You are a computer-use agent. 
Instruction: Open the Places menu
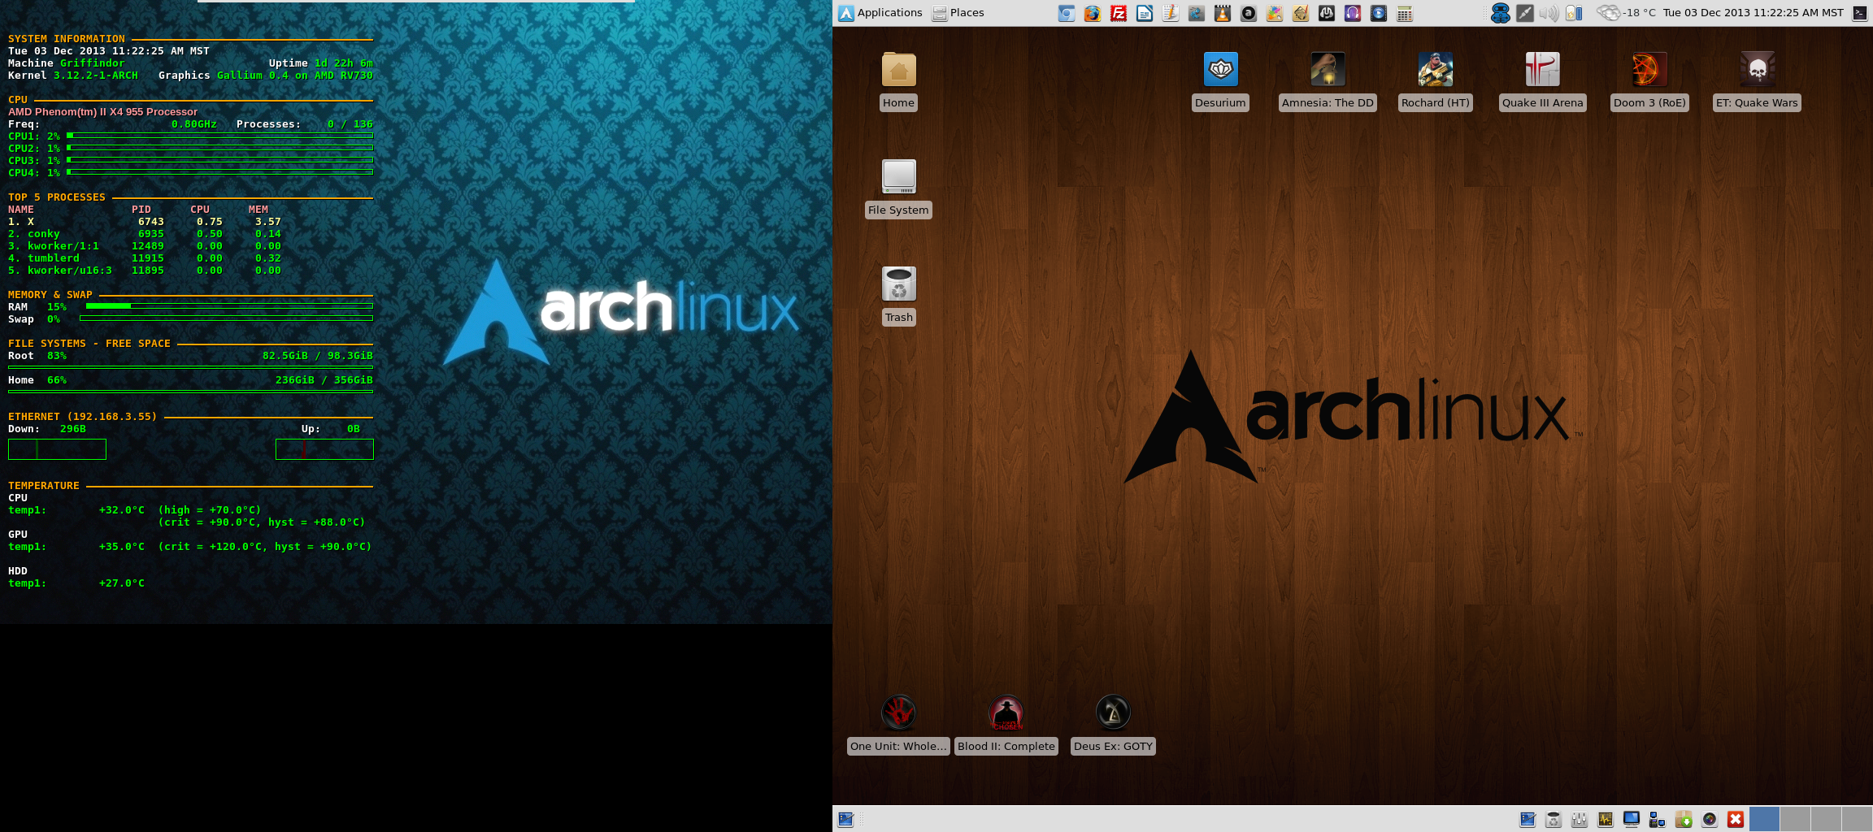pos(958,13)
